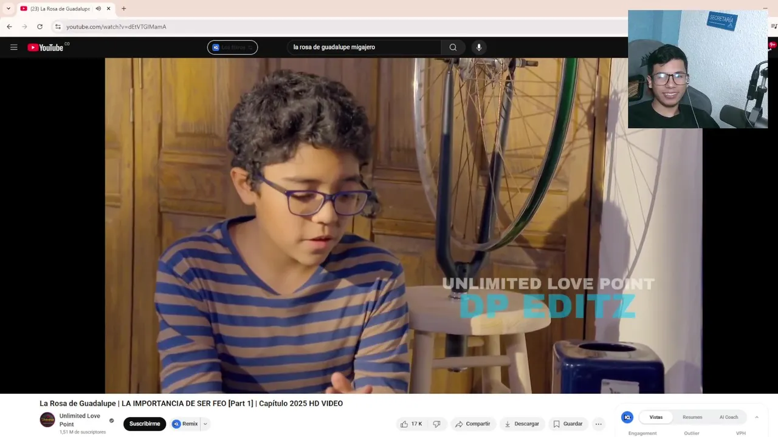The width and height of the screenshot is (778, 437).
Task: Click the Remix button
Action: click(x=185, y=424)
